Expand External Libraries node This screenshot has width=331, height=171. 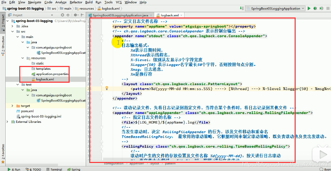coord(8,122)
